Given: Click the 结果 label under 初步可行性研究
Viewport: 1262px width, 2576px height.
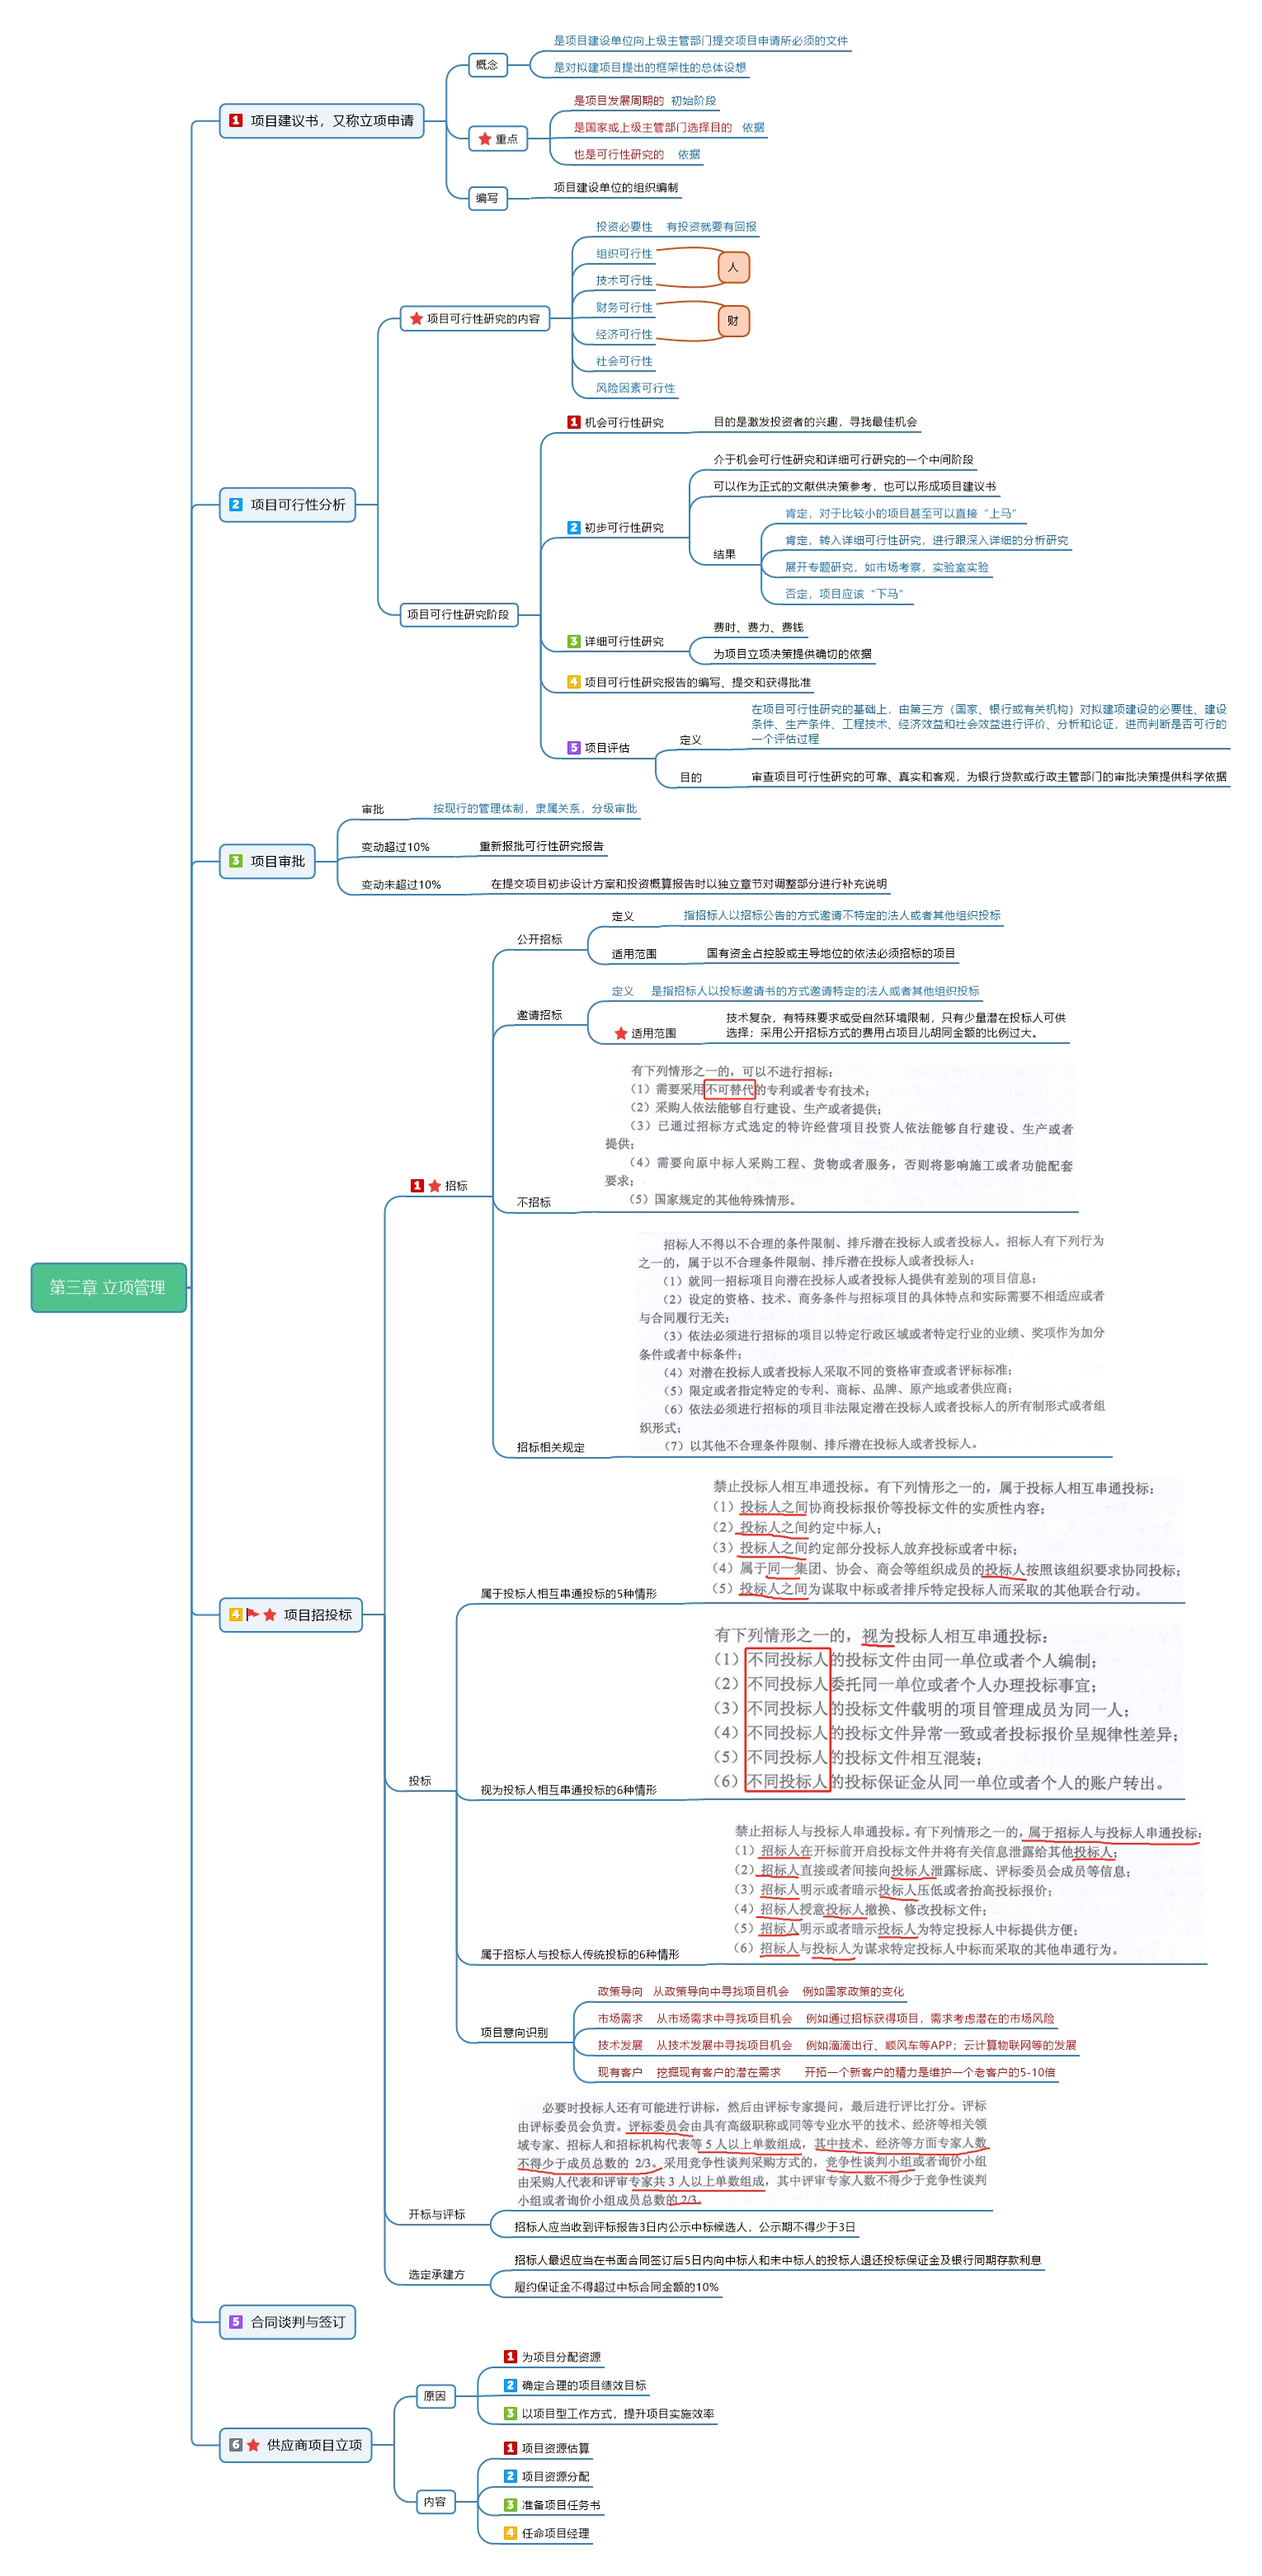Looking at the screenshot, I should point(724,555).
